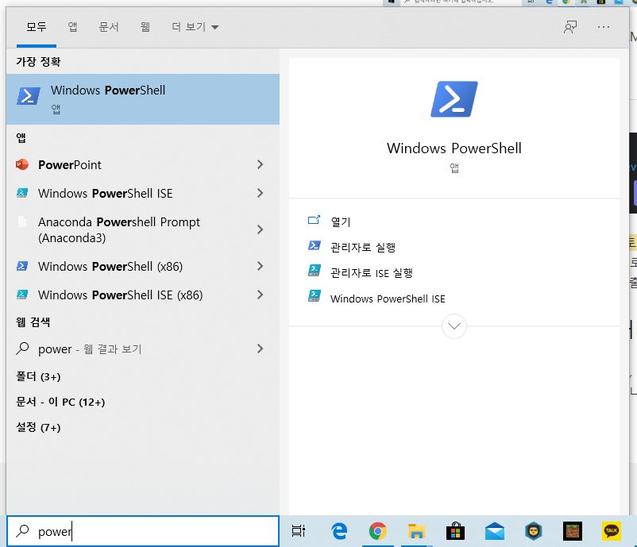
Task: Select Anaconda Powershell Prompt (Anaconda3) text
Action: tap(119, 229)
